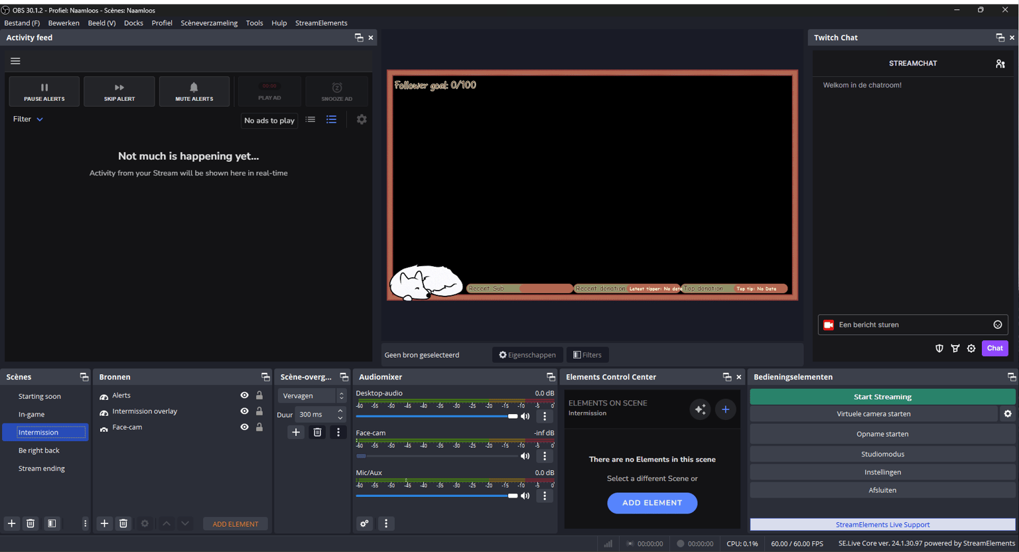Switch Activity feed to detailed list view
This screenshot has width=1019, height=552.
[332, 119]
